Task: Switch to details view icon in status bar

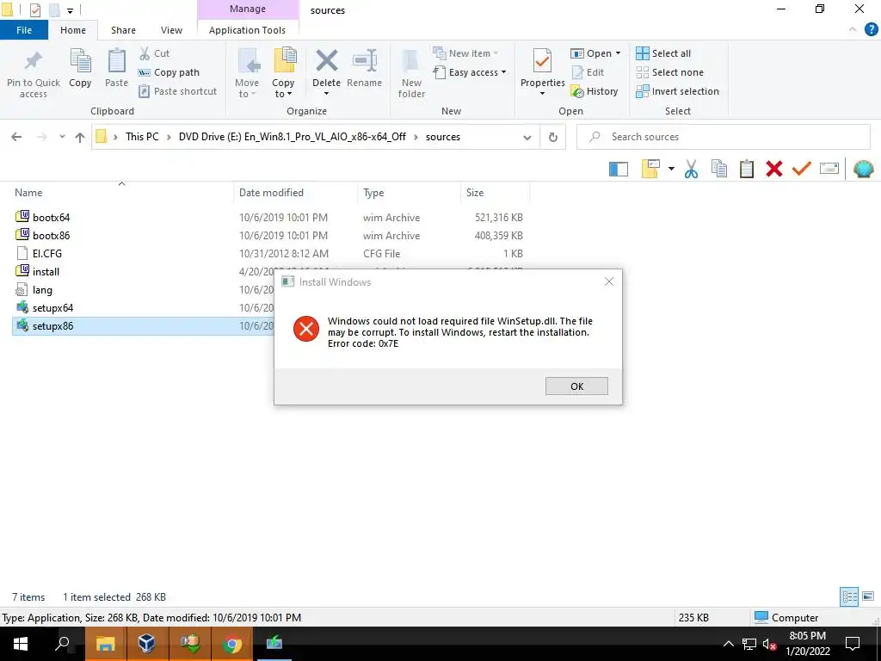Action: click(x=849, y=596)
